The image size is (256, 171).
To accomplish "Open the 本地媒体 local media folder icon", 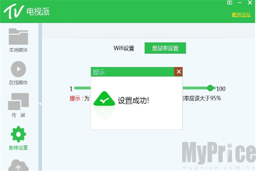I will pyautogui.click(x=18, y=37).
